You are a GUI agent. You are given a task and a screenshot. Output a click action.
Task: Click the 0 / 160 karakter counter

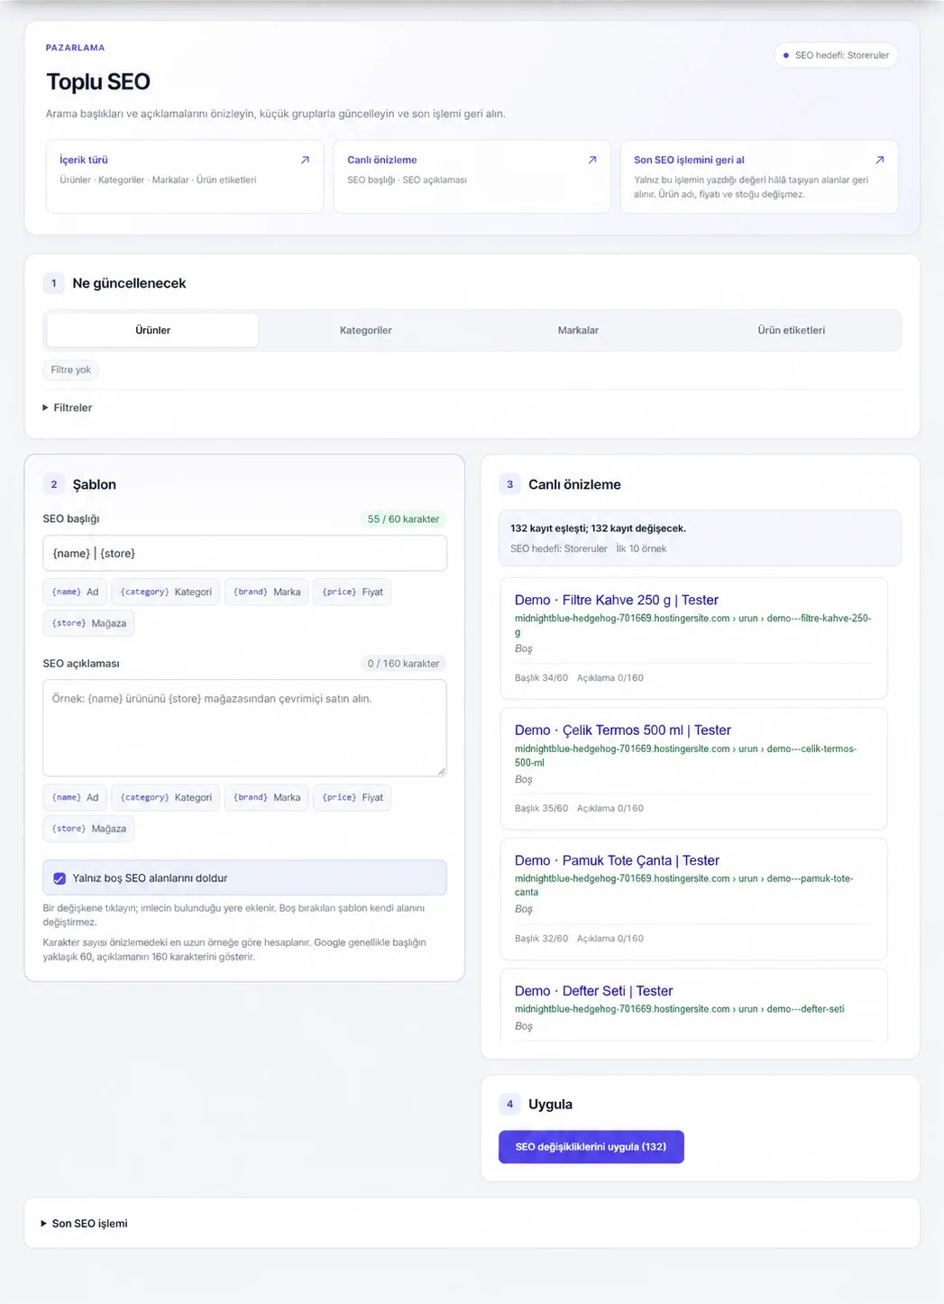click(403, 664)
